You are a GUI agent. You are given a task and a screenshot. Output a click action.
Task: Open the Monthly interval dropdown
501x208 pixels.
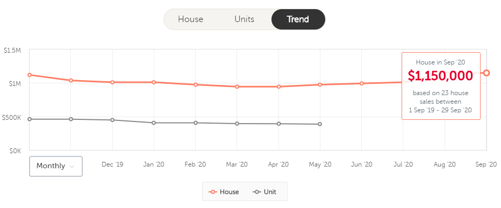[x=56, y=166]
